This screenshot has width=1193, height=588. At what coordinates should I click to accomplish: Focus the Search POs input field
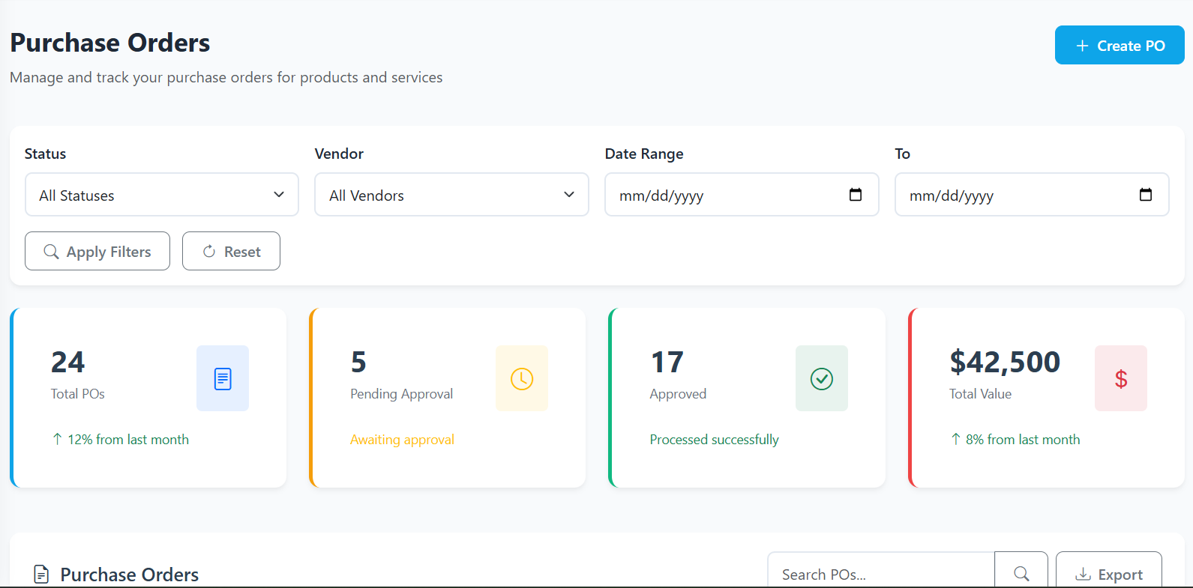(880, 574)
